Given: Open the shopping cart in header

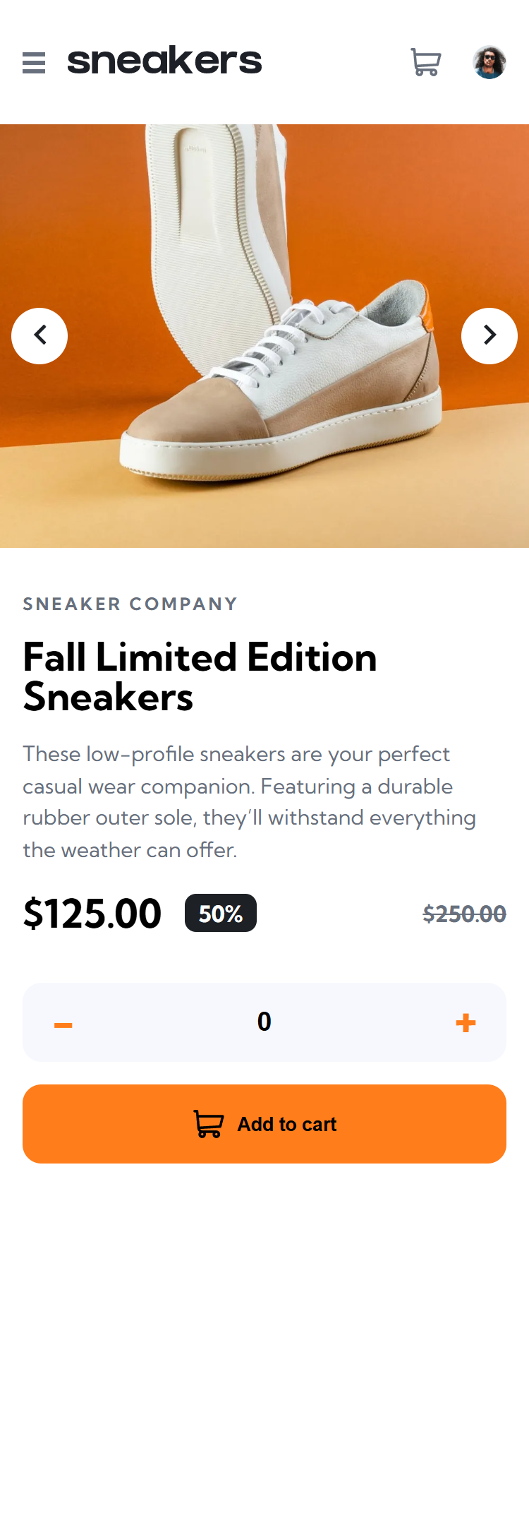Looking at the screenshot, I should 426,62.
